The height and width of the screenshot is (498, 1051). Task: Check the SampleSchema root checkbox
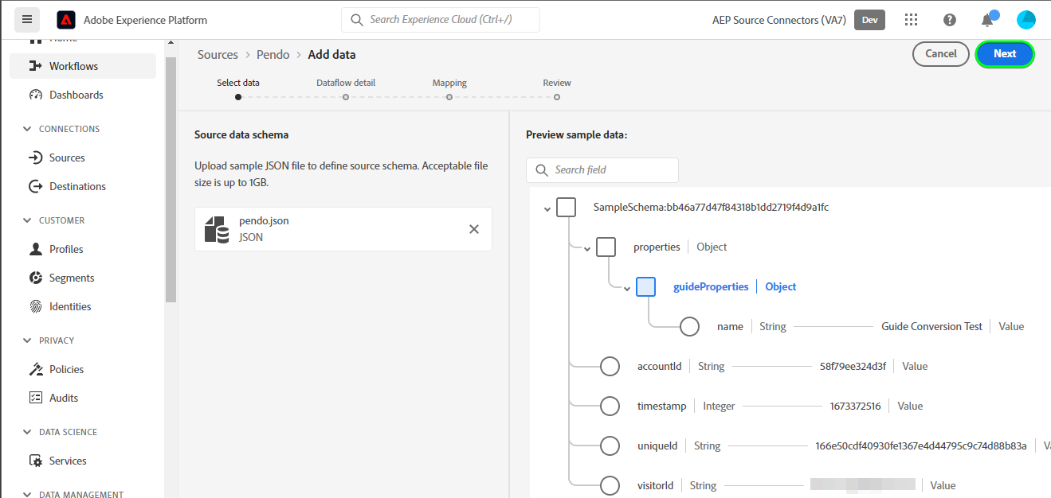566,208
